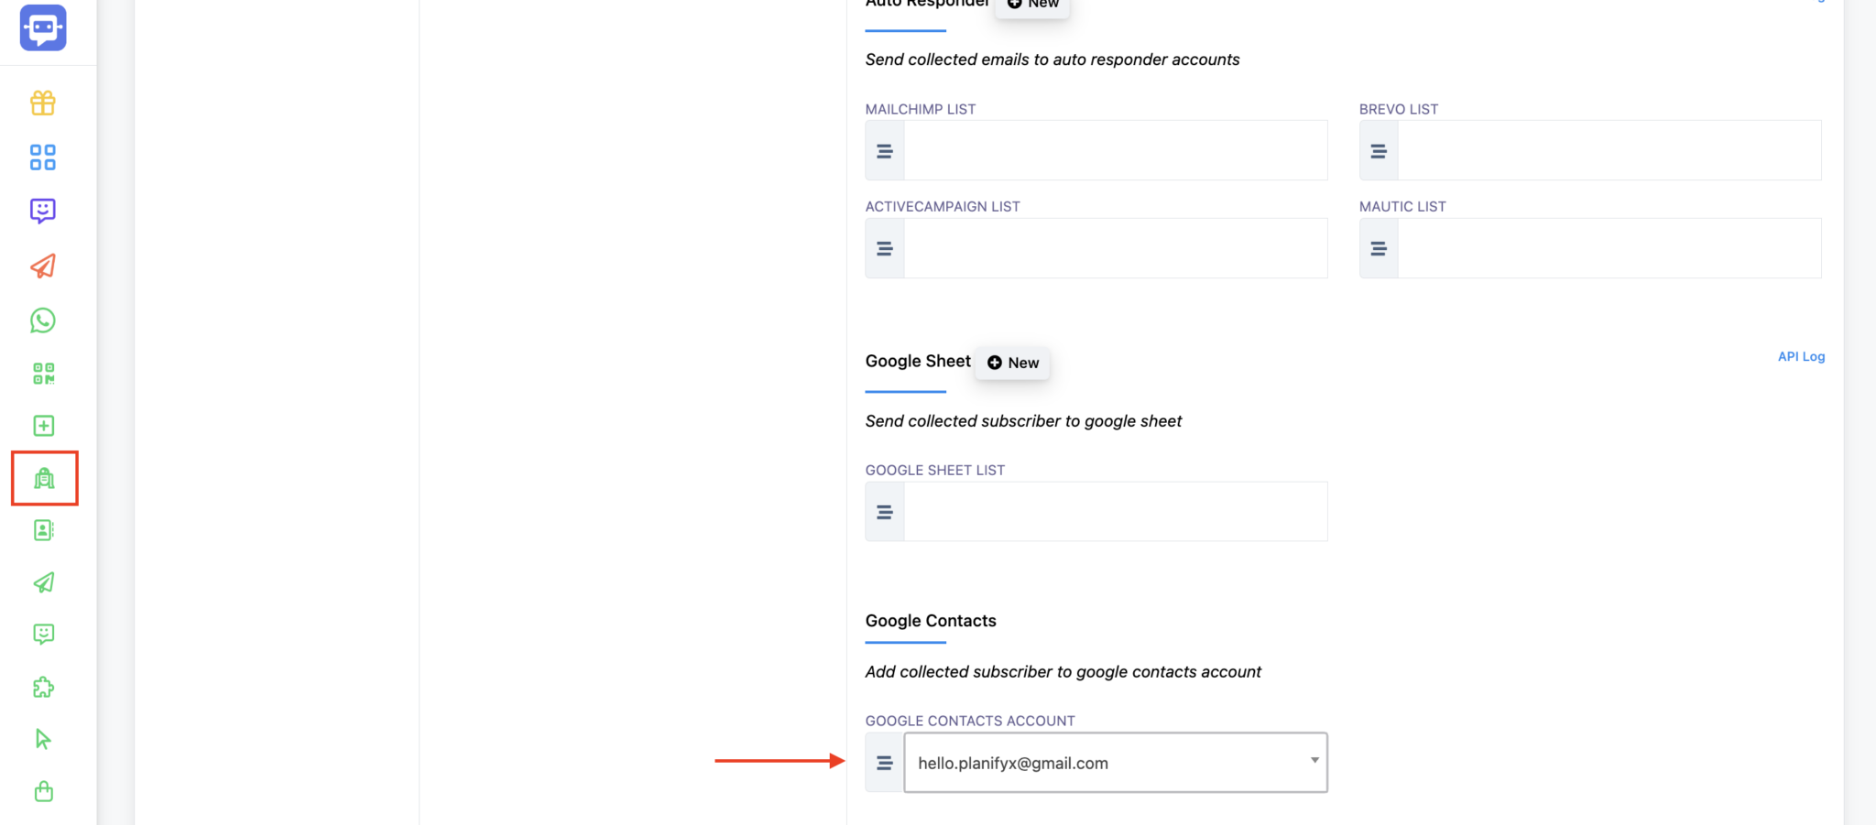Open the green smiley chat icon
The width and height of the screenshot is (1876, 825).
pos(44,635)
